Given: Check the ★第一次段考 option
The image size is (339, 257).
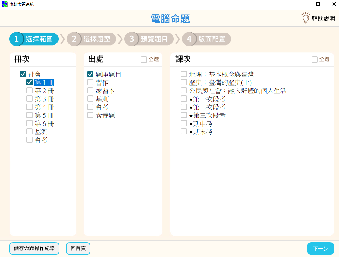Looking at the screenshot, I should point(184,99).
